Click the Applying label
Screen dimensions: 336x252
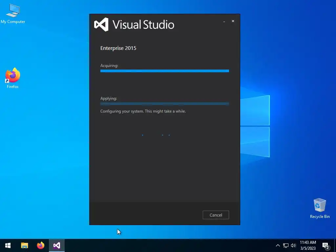tap(109, 98)
